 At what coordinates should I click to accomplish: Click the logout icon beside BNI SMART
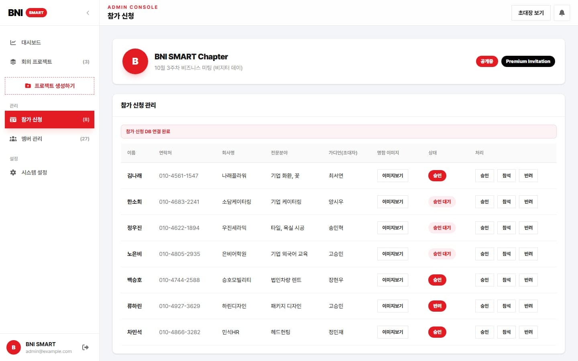(x=85, y=347)
